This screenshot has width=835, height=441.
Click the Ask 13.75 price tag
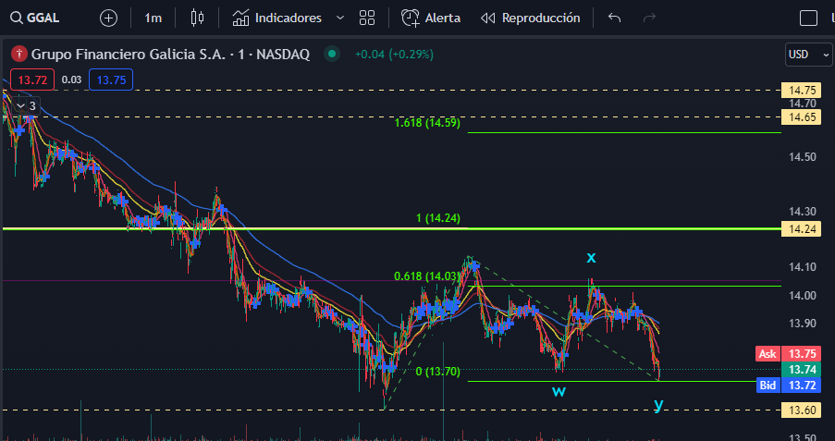point(788,354)
